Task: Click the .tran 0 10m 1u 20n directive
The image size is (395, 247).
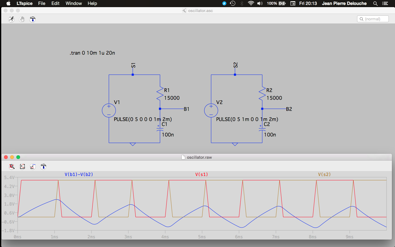Action: (x=92, y=53)
